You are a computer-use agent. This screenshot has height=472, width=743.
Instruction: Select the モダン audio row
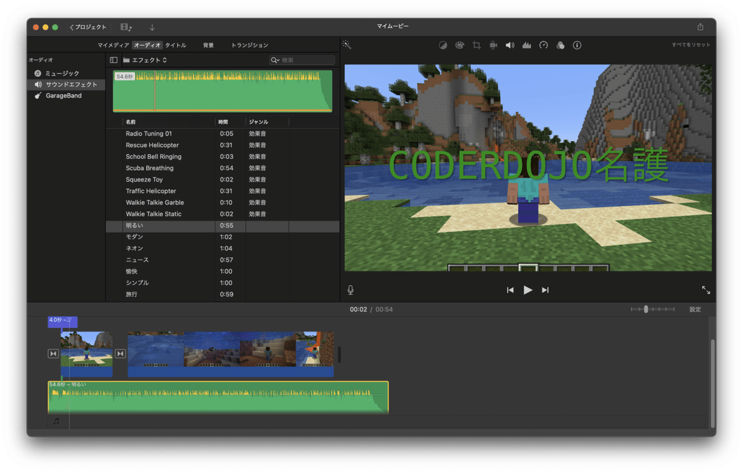(222, 237)
